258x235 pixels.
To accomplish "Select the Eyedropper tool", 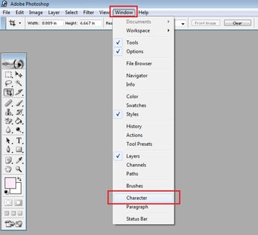I will [x=19, y=160].
